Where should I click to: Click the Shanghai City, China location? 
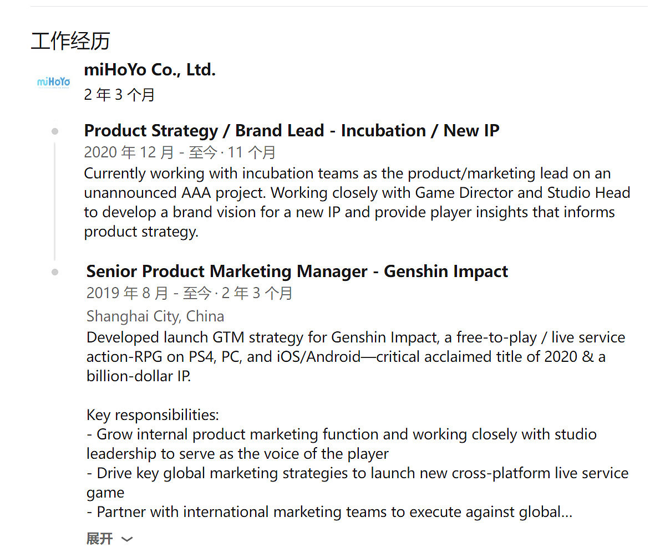[155, 316]
